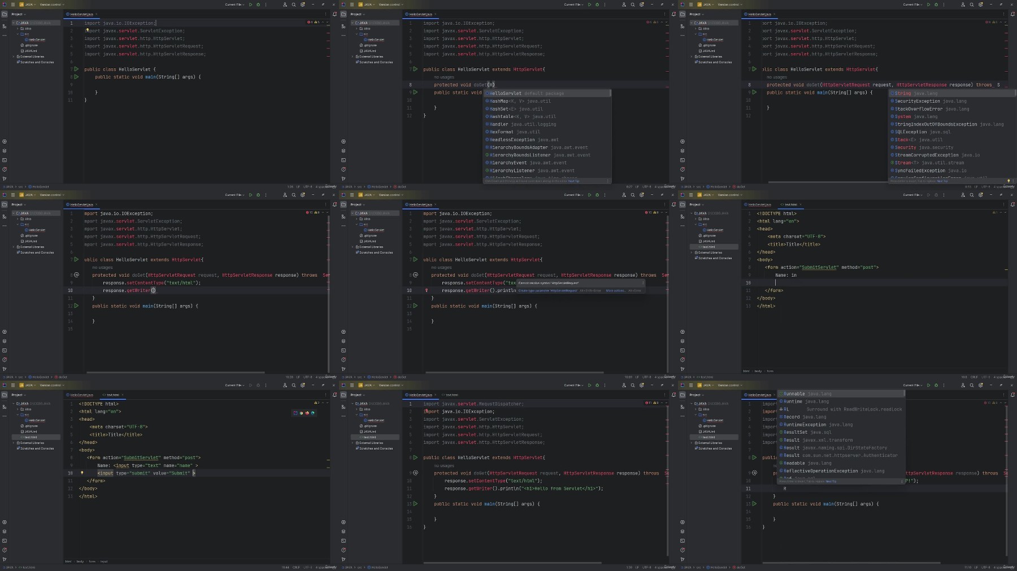
Task: Open Git tool icon in String popup window sidebar
Action: point(683,178)
